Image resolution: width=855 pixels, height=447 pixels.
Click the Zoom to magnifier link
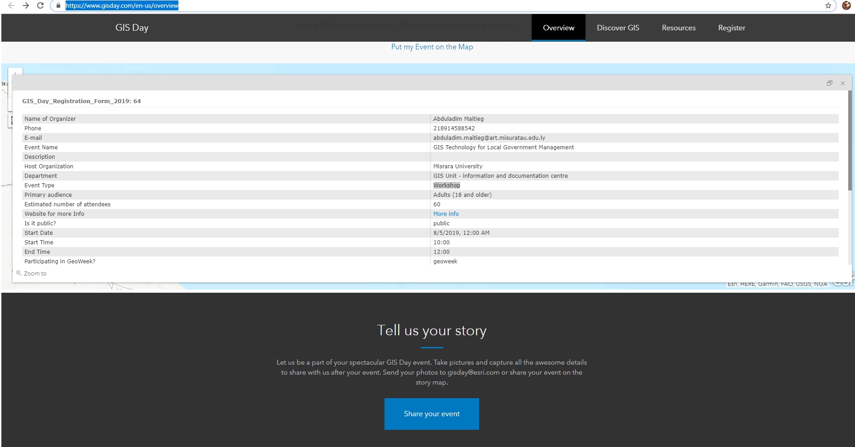click(31, 273)
